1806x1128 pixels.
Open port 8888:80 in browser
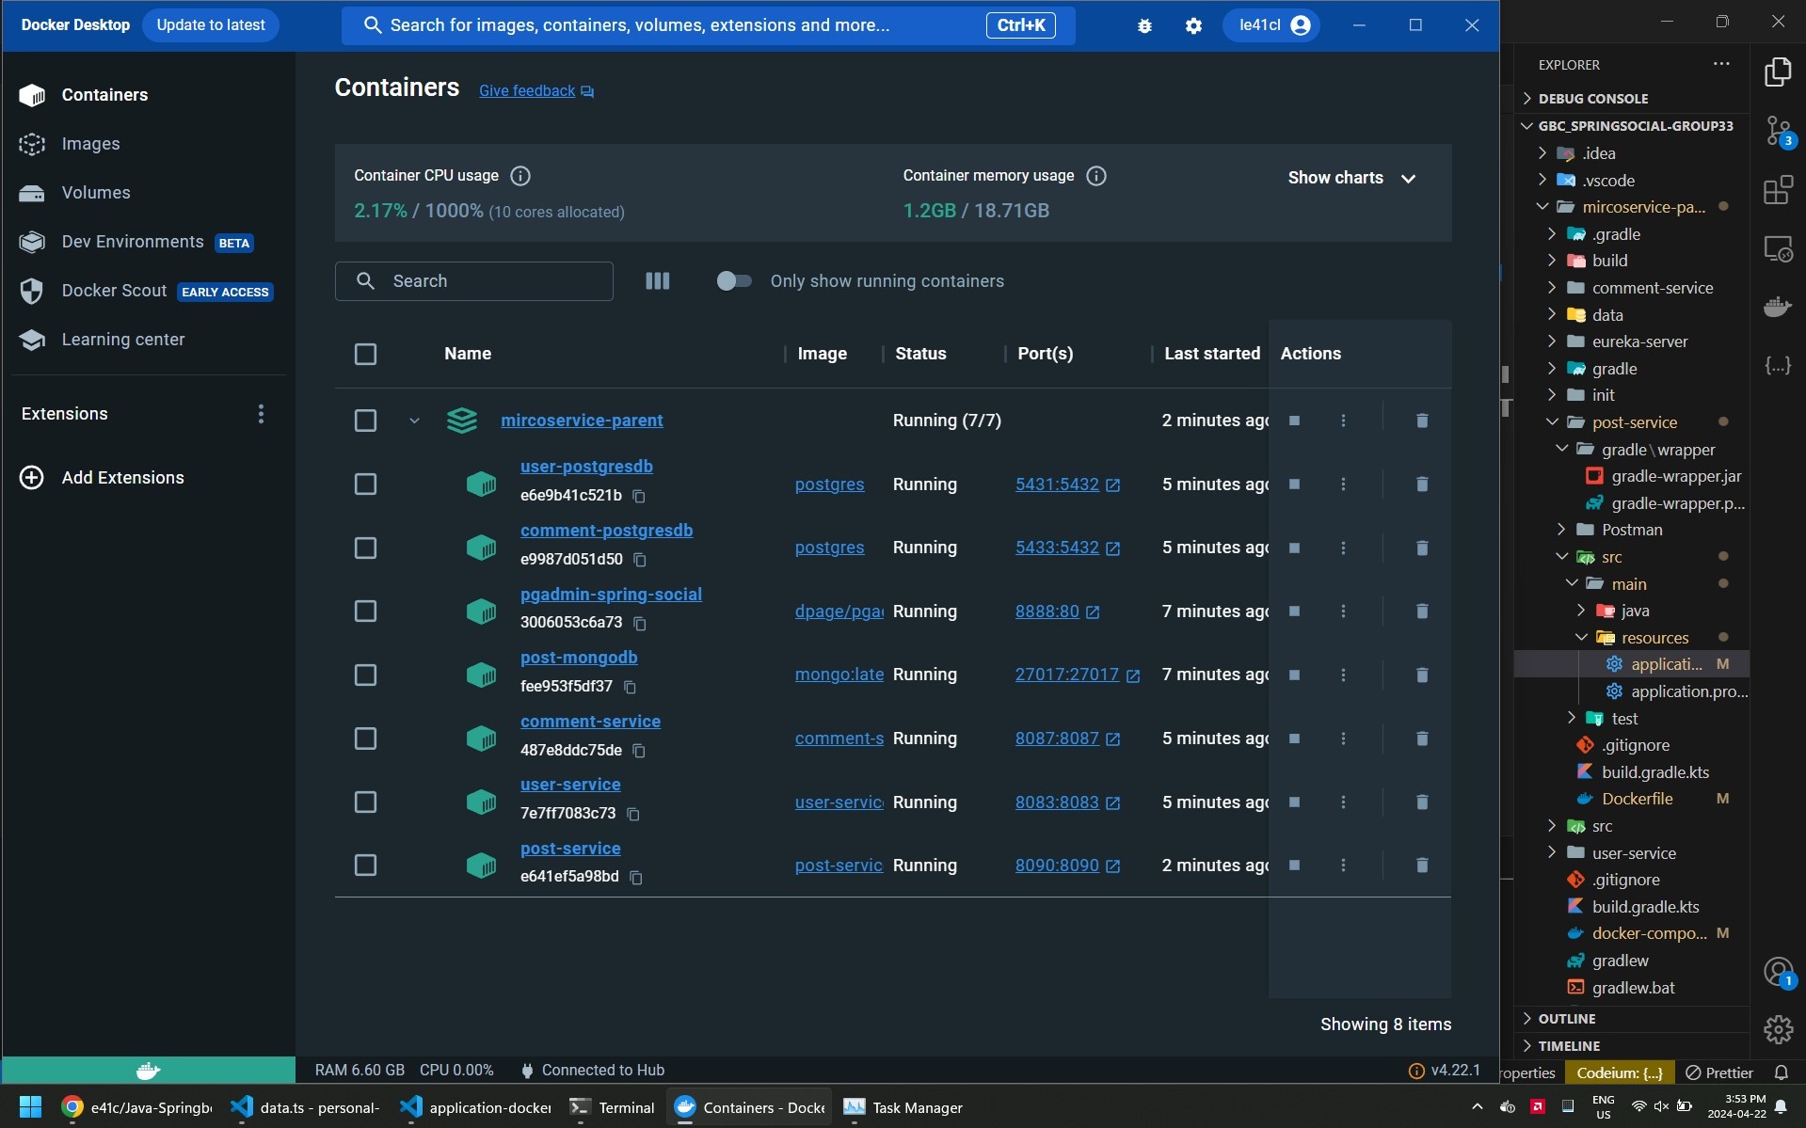[1057, 612]
